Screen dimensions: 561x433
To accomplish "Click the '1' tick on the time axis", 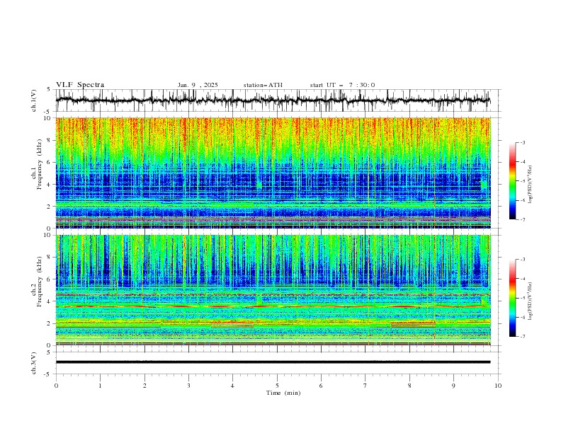I will pyautogui.click(x=100, y=386).
